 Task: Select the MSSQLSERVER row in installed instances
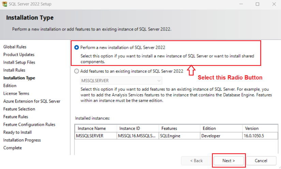click(176, 136)
